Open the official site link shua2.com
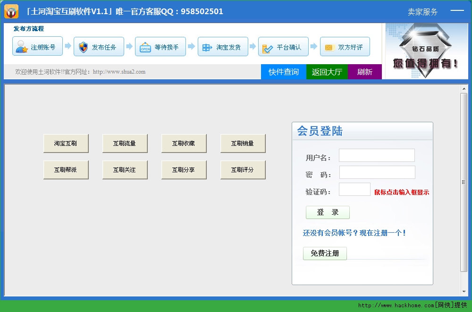472x312 pixels. click(119, 72)
